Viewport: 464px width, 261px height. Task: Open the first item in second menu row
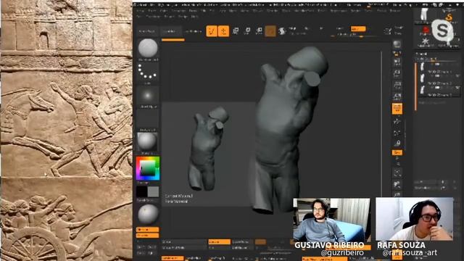[139, 17]
